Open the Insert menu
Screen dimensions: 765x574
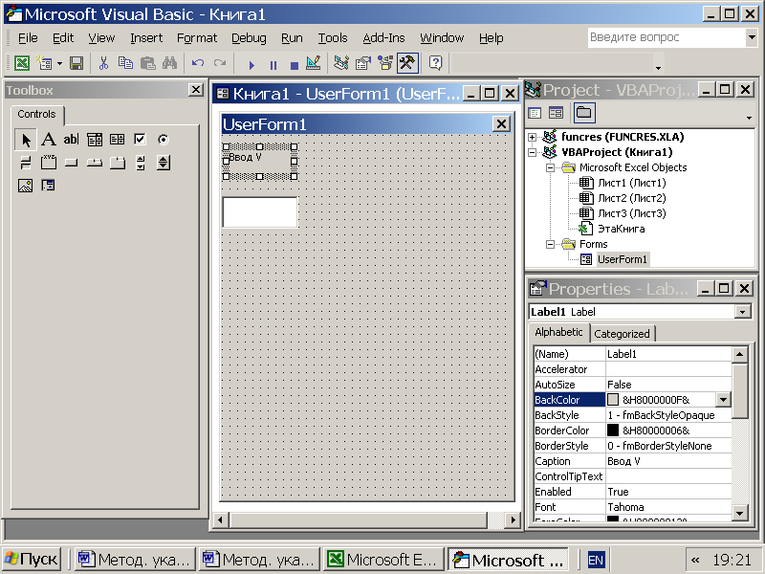(146, 38)
